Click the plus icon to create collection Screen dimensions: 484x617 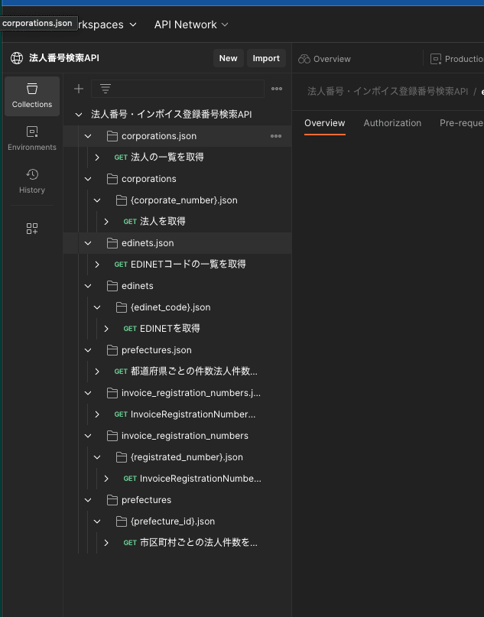pos(79,89)
